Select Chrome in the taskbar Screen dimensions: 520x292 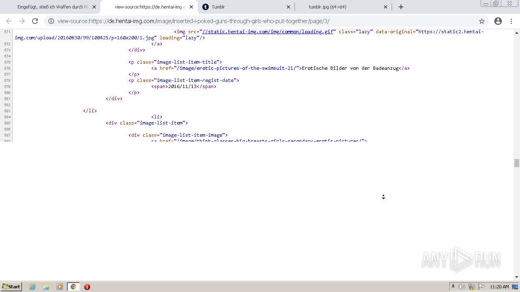click(73, 287)
